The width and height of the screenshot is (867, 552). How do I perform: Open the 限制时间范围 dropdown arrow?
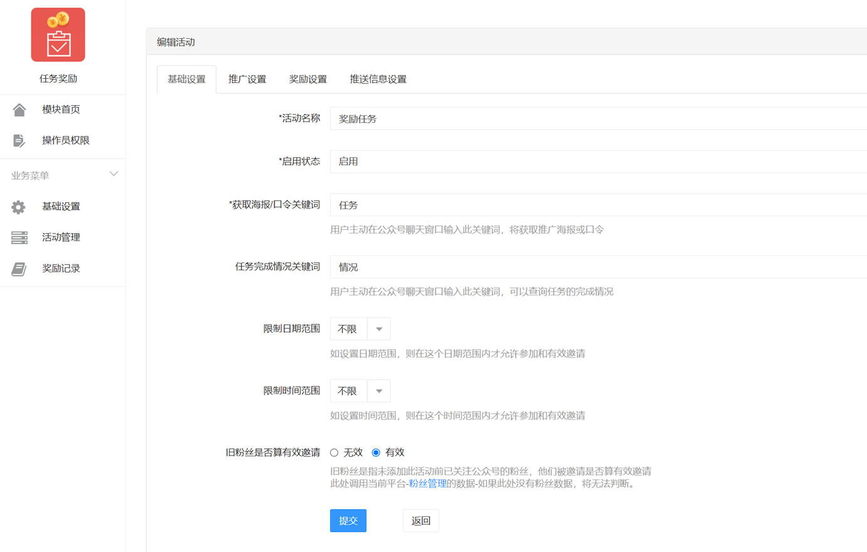379,391
